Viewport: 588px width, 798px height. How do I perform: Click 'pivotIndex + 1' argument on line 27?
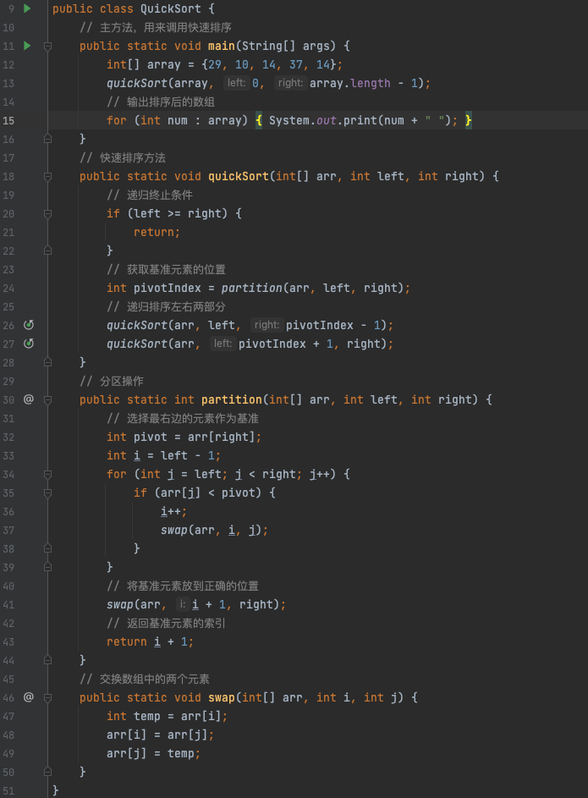(x=286, y=344)
